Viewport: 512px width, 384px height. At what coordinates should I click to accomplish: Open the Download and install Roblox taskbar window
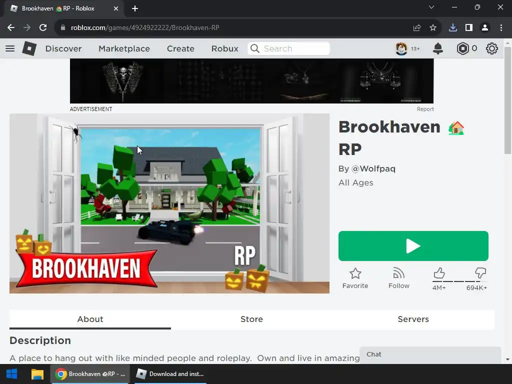tap(170, 374)
